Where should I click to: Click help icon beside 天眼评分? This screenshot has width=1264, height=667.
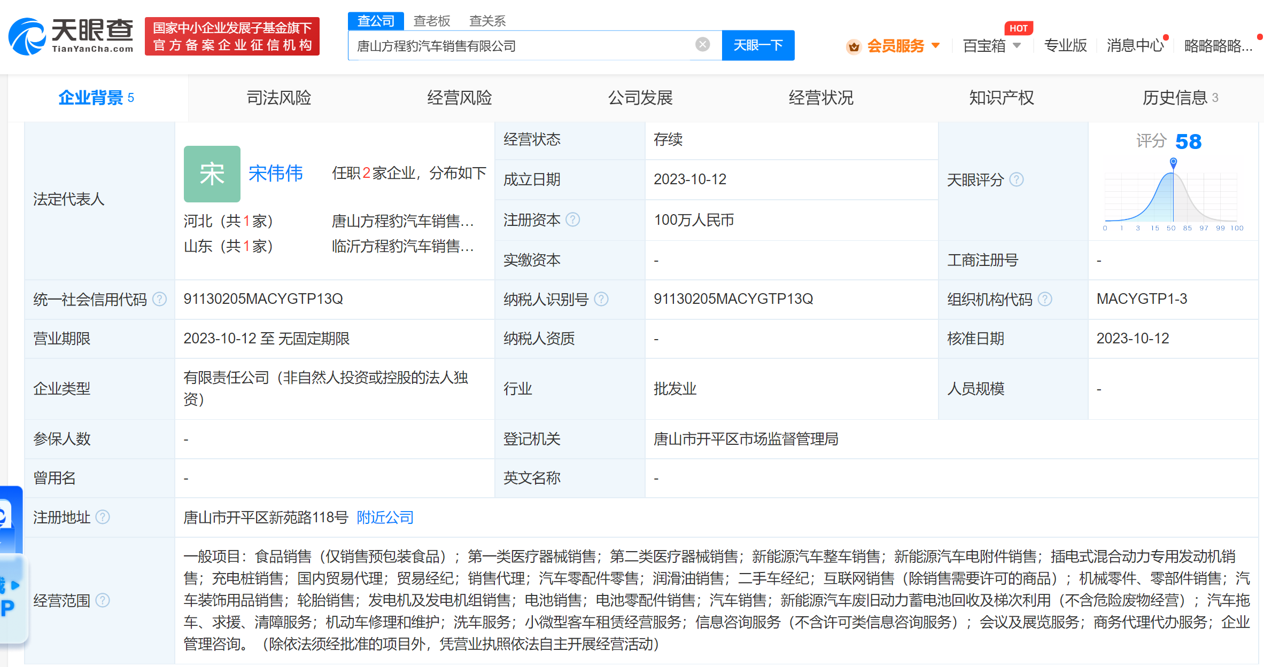1016,179
